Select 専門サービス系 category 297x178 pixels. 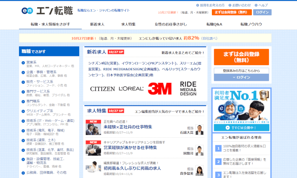click(38, 92)
